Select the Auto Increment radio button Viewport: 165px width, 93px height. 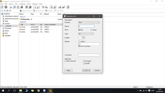point(79,46)
